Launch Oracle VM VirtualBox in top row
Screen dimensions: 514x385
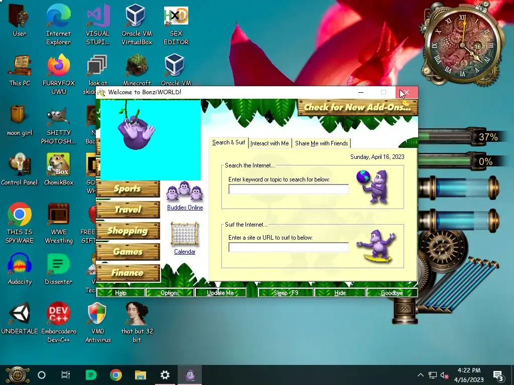[137, 25]
